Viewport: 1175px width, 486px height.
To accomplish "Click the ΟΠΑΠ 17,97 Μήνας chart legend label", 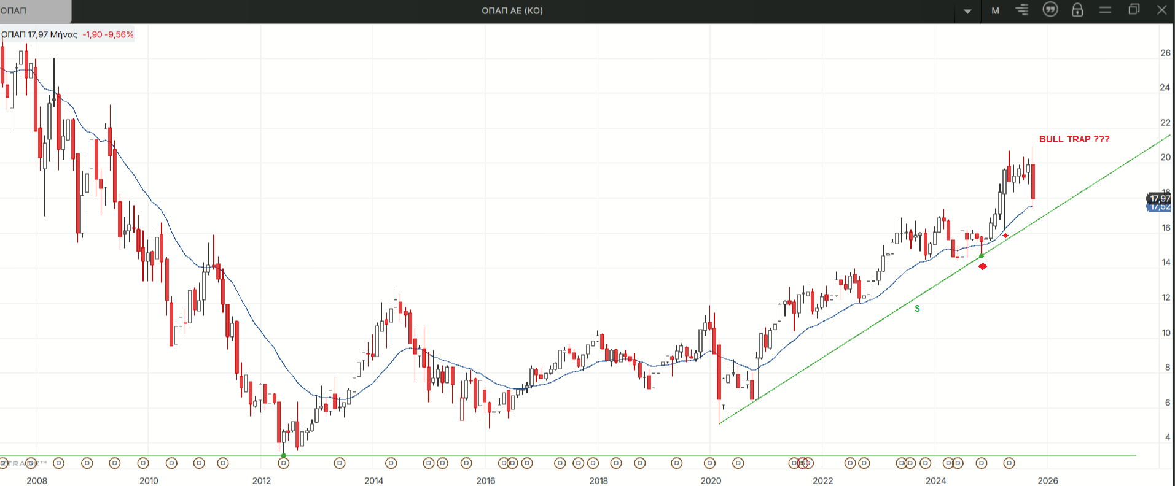I will pos(40,34).
